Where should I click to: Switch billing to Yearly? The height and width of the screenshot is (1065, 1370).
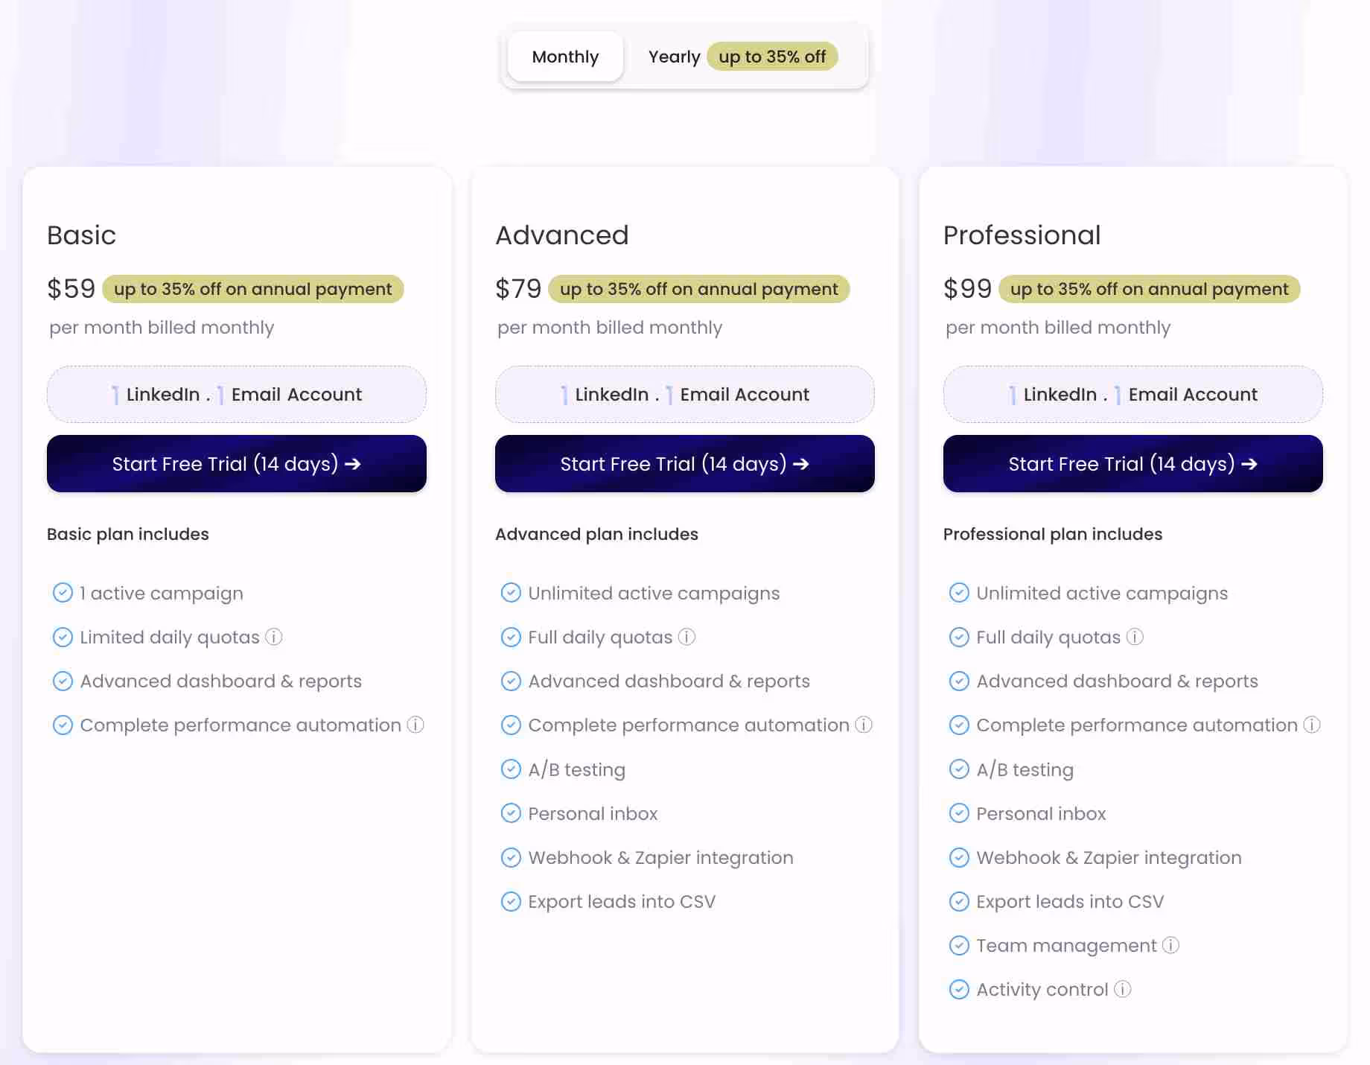point(674,57)
